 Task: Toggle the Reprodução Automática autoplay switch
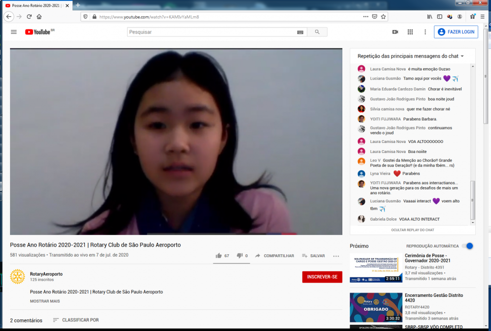[468, 246]
